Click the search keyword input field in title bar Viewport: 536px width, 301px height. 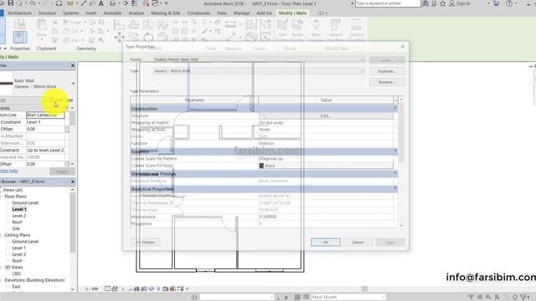pos(388,3)
